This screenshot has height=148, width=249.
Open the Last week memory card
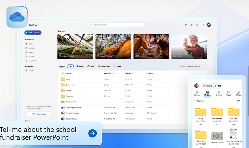pos(113,47)
